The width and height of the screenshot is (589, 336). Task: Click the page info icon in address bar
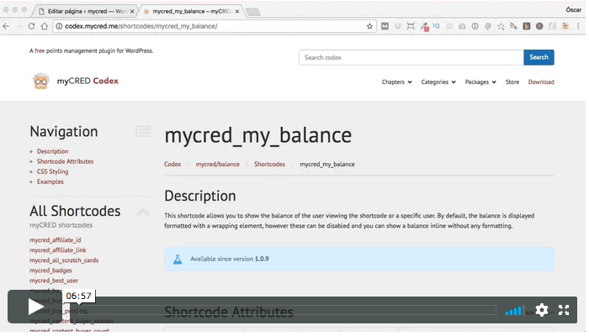click(x=59, y=26)
